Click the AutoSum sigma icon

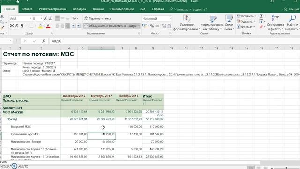(262, 16)
